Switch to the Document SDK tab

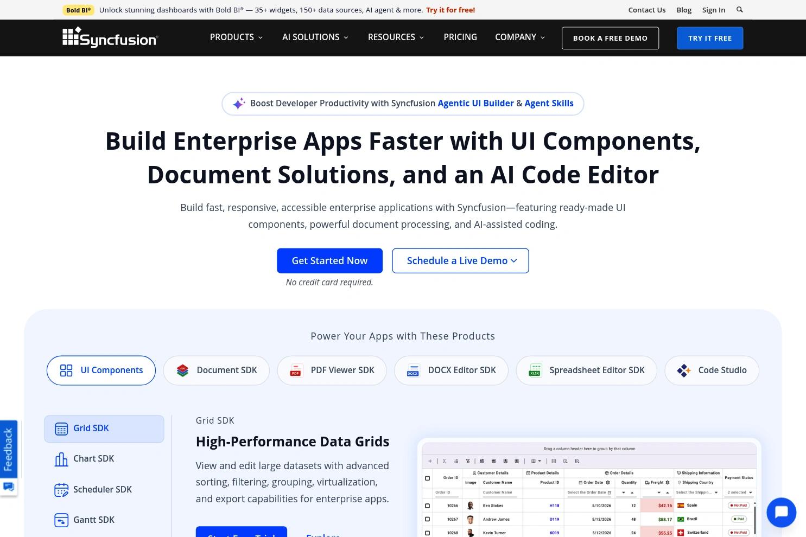pyautogui.click(x=217, y=370)
